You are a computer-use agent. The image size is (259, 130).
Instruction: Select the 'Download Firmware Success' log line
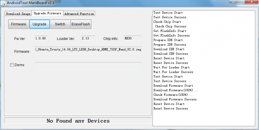click(175, 99)
